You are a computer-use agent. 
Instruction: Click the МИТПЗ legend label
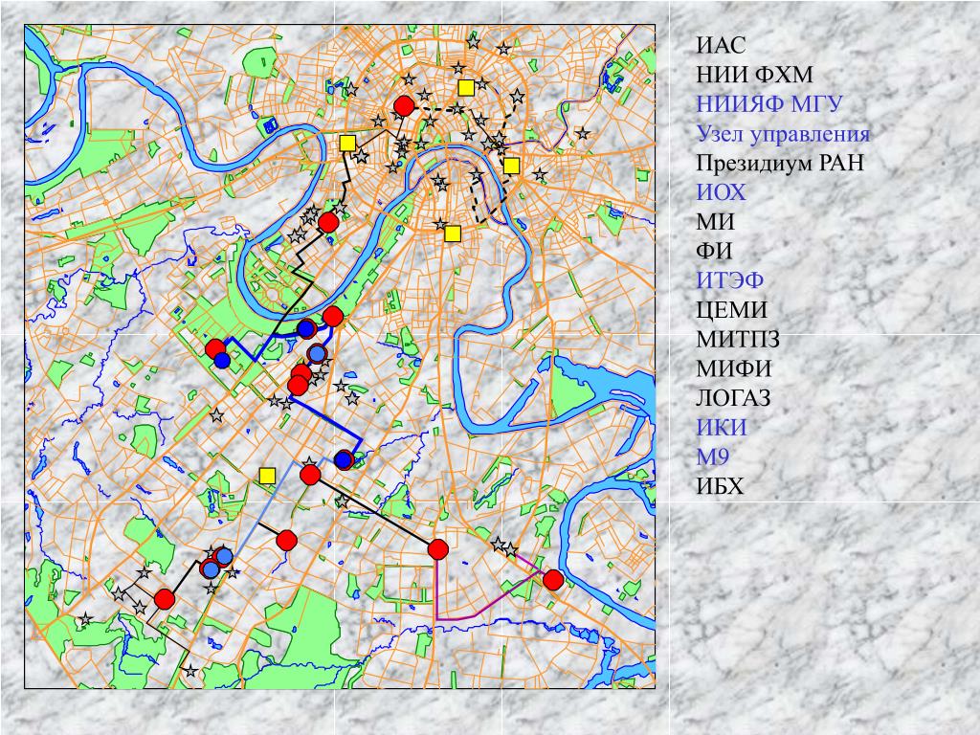coord(738,339)
